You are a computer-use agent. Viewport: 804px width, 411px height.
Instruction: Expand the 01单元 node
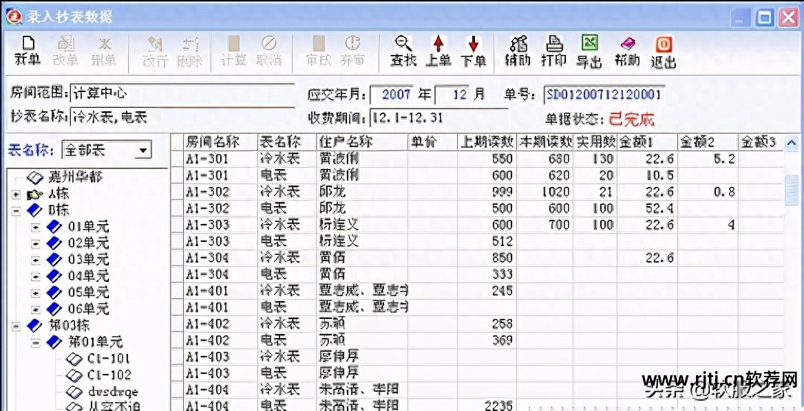coord(35,227)
